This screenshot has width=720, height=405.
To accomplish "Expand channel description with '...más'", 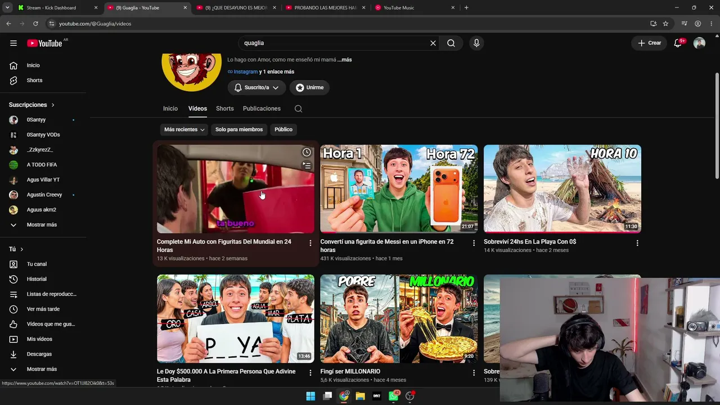I will pos(345,60).
